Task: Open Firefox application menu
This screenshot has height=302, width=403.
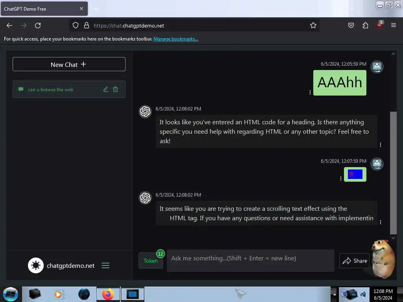Action: click(393, 25)
